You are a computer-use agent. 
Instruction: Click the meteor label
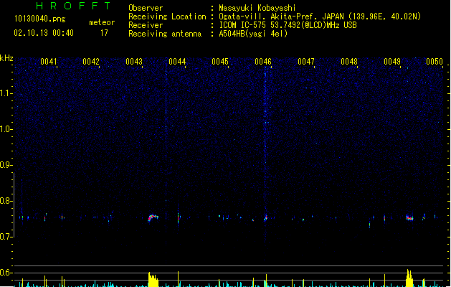point(102,22)
